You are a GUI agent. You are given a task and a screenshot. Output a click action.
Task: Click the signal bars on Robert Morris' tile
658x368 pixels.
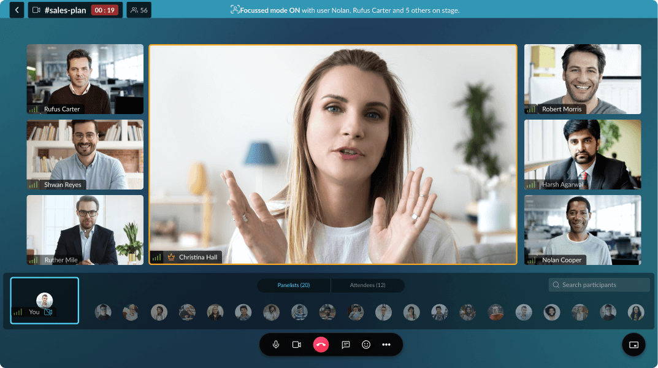tap(531, 109)
